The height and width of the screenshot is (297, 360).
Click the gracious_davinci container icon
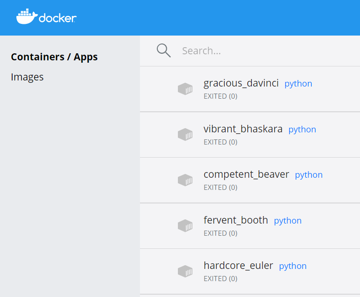[185, 89]
